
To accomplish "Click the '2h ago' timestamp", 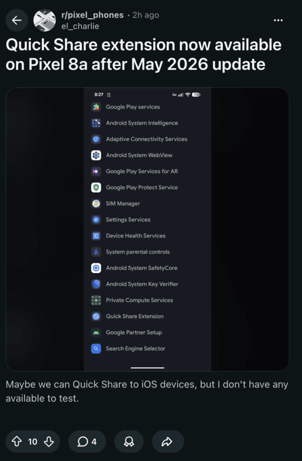I will click(x=145, y=15).
